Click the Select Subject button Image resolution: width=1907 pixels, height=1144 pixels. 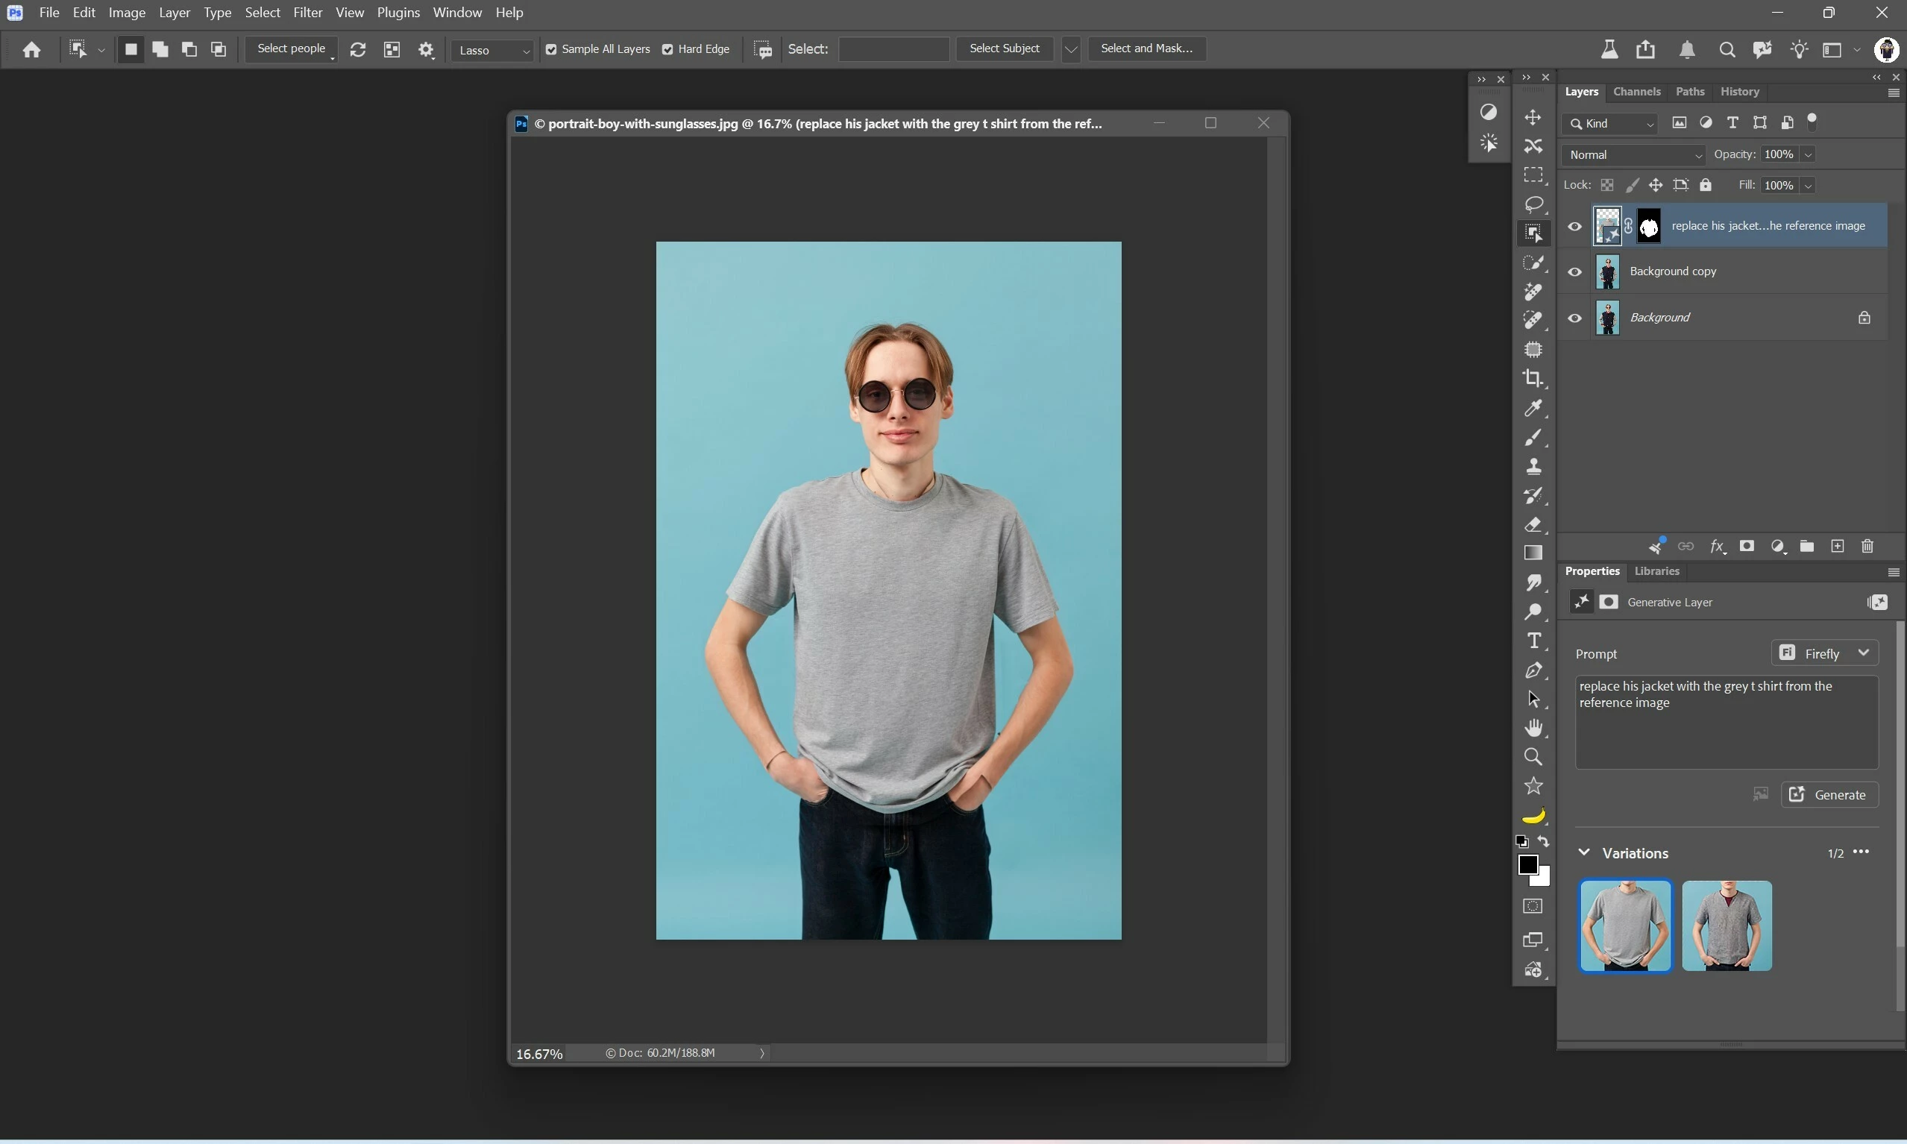coord(1005,48)
